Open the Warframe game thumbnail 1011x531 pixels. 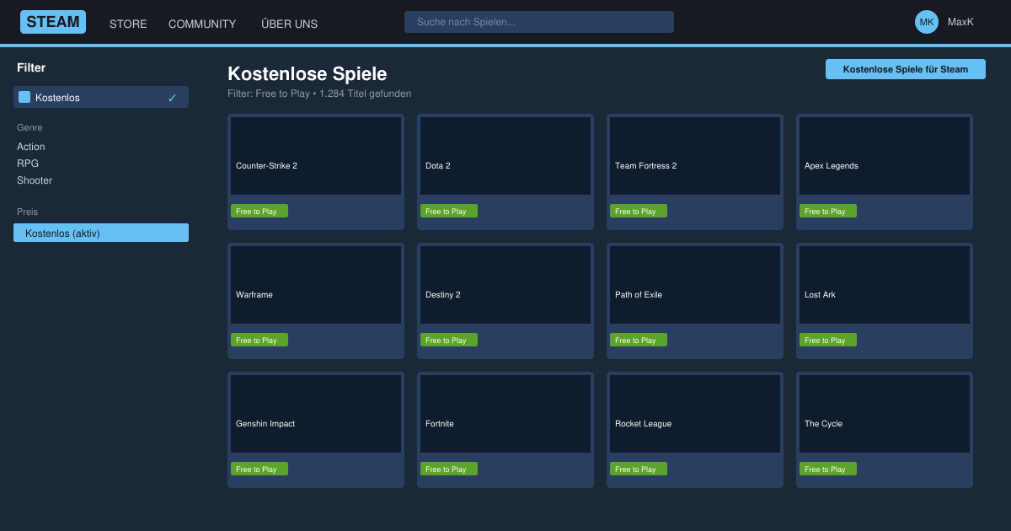coord(316,285)
